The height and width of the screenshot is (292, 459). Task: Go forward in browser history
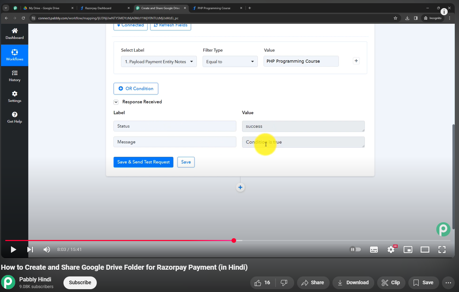coord(15,18)
